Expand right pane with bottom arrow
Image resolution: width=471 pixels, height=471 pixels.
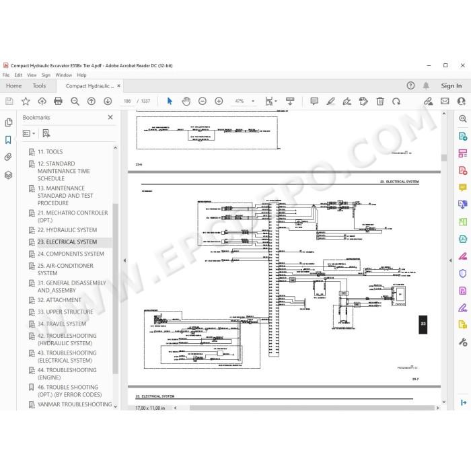tap(463, 402)
